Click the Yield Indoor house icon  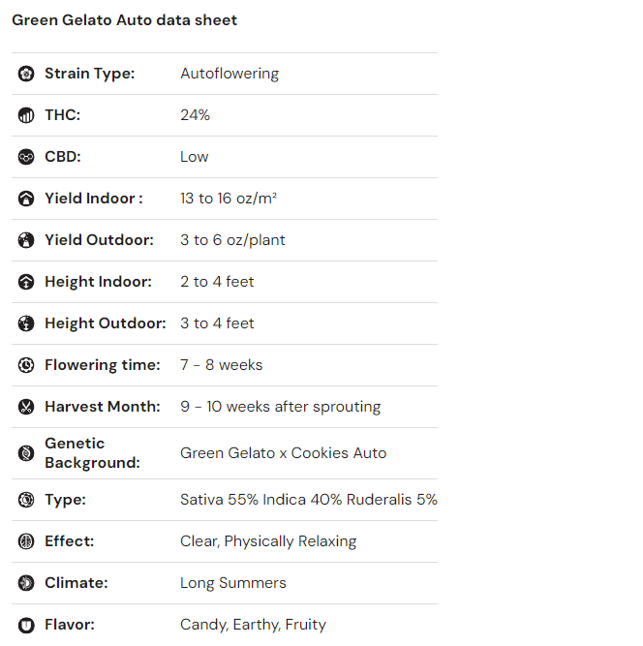click(26, 199)
